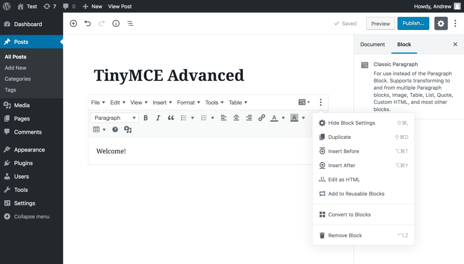
Task: Open the block navigation list icon
Action: point(130,24)
